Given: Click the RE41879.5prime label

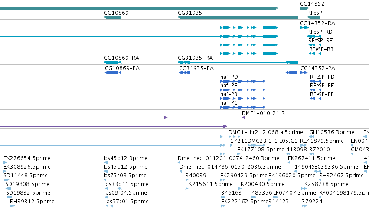Looking at the screenshot, I should click(x=322, y=141).
